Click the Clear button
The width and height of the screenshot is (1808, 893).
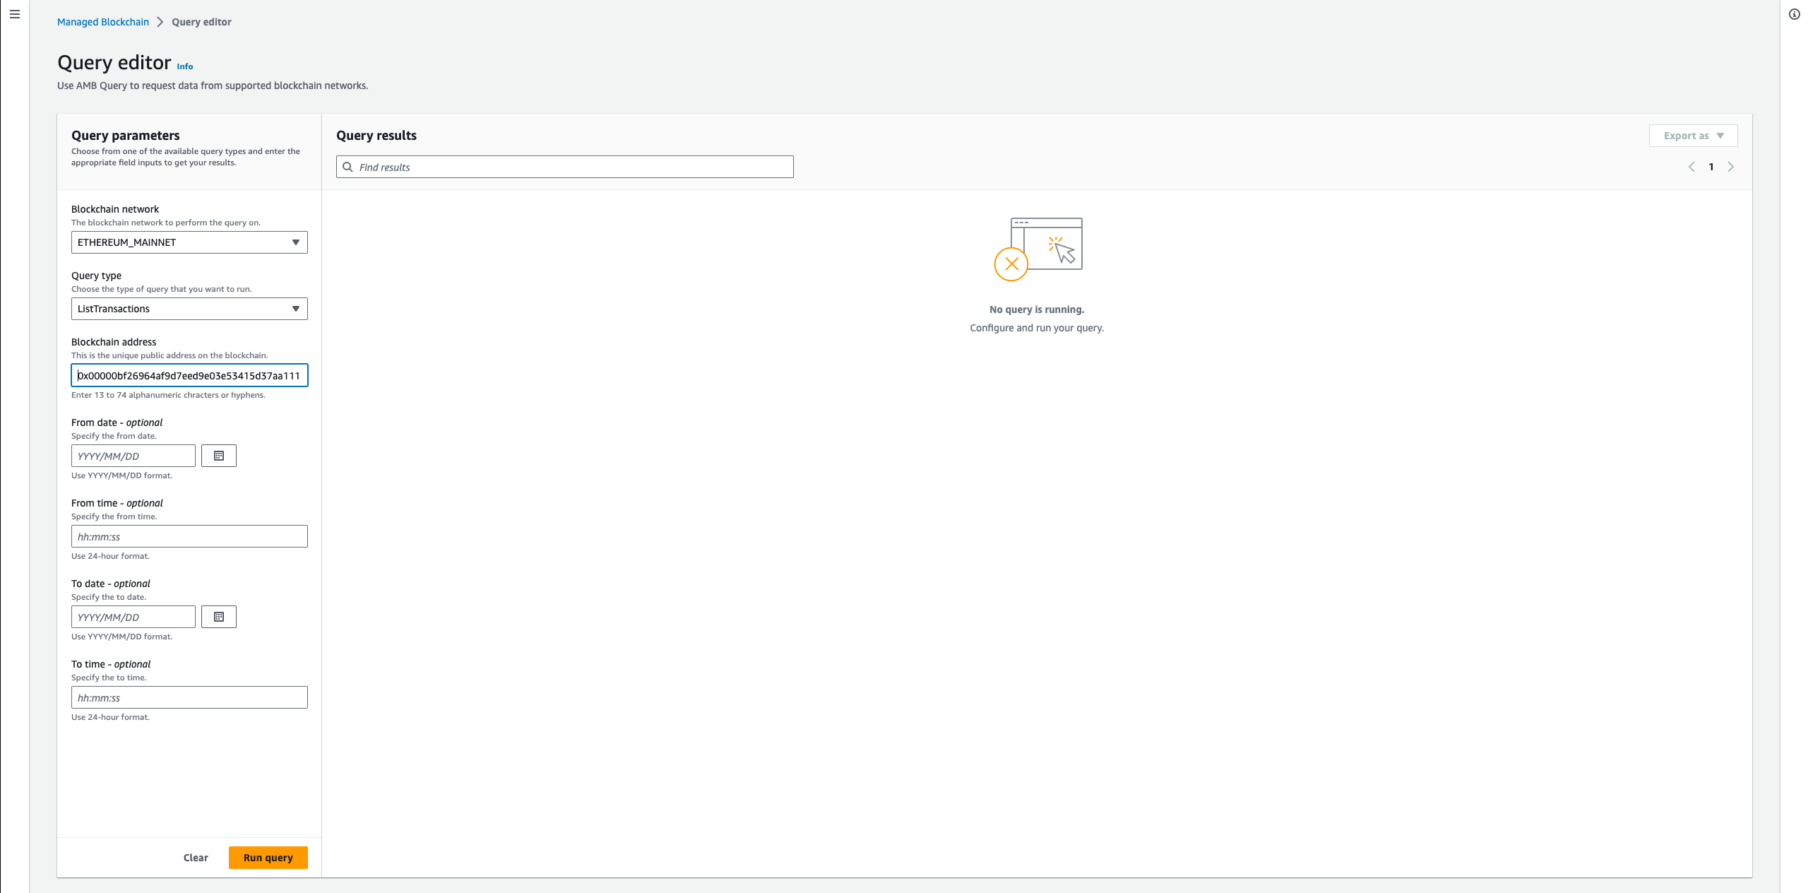point(196,858)
